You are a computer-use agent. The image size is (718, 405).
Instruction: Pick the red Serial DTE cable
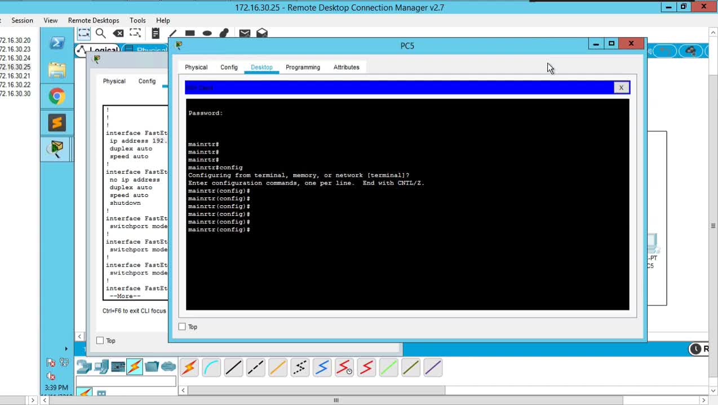click(x=366, y=368)
